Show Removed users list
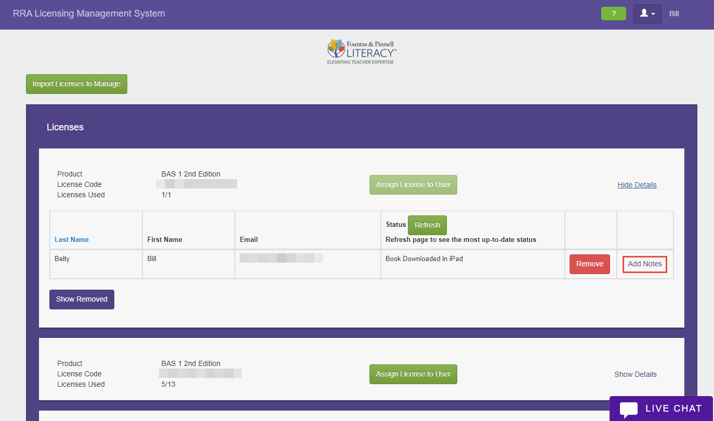The image size is (714, 421). point(82,300)
